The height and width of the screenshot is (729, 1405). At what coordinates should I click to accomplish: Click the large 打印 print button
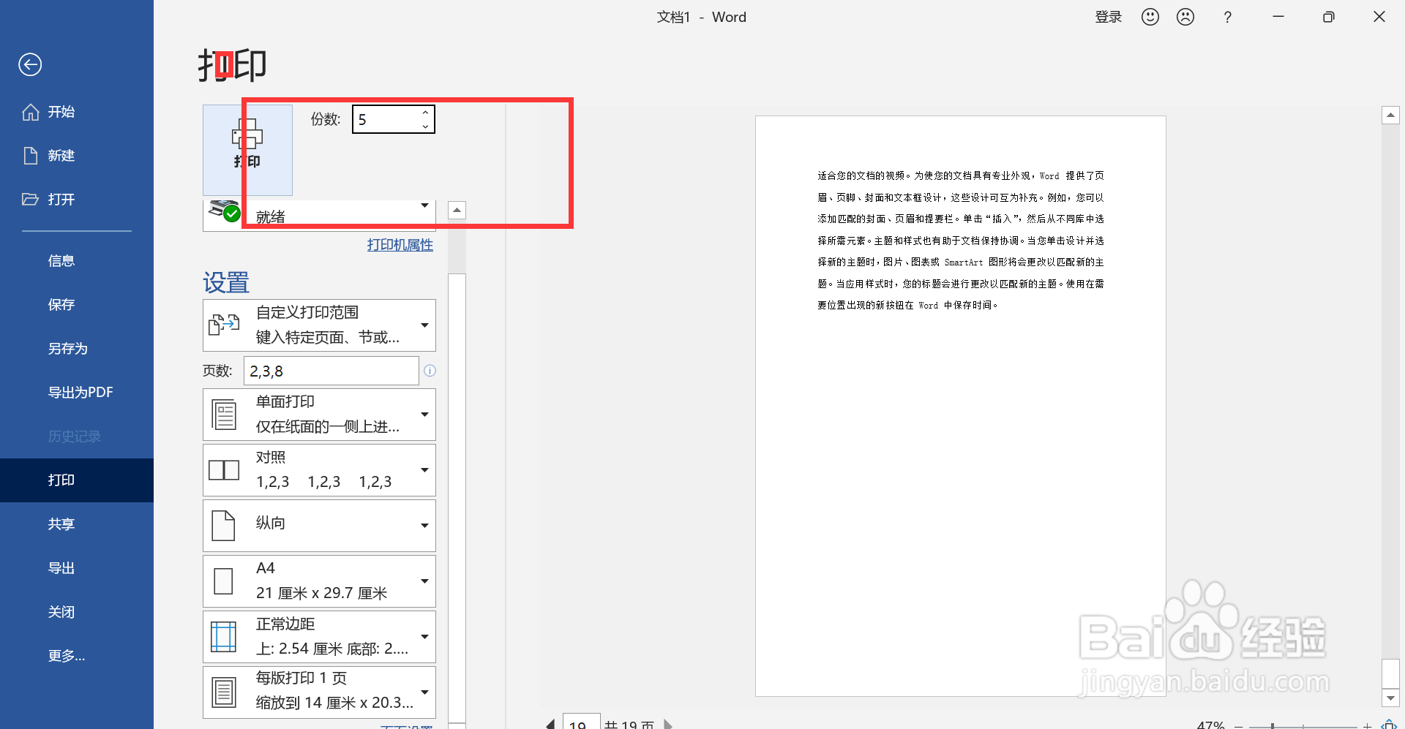point(247,150)
